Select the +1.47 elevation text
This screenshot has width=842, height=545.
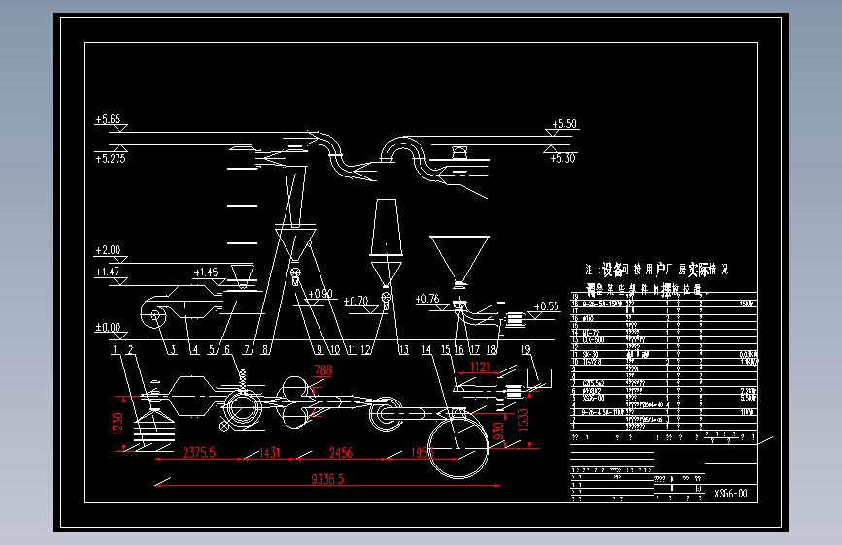(107, 272)
